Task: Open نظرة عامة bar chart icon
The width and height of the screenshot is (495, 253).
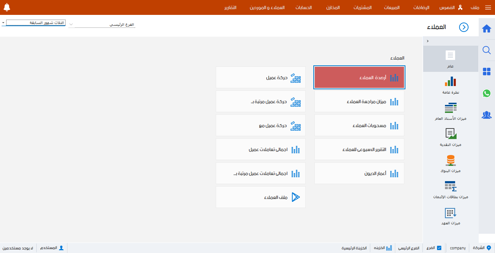Action: click(x=450, y=81)
